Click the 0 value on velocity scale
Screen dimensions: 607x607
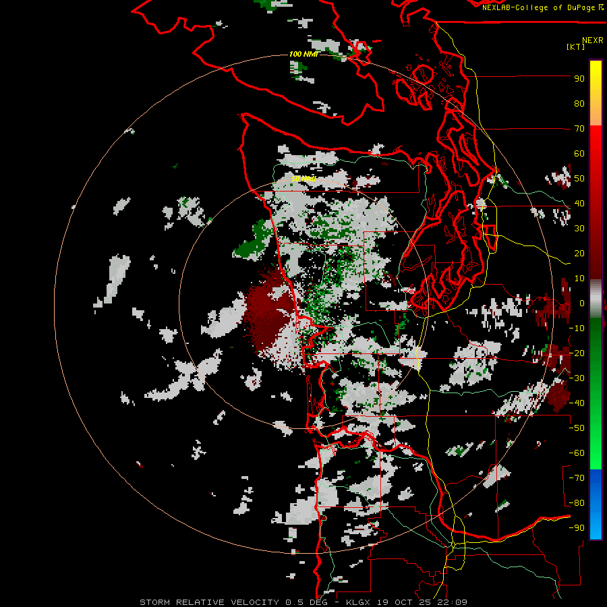click(582, 303)
